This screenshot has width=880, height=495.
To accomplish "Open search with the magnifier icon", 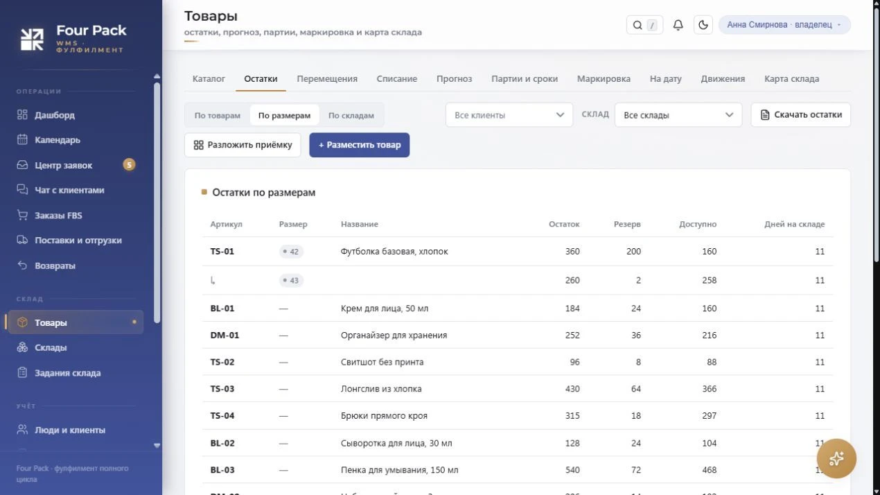I will pos(637,25).
